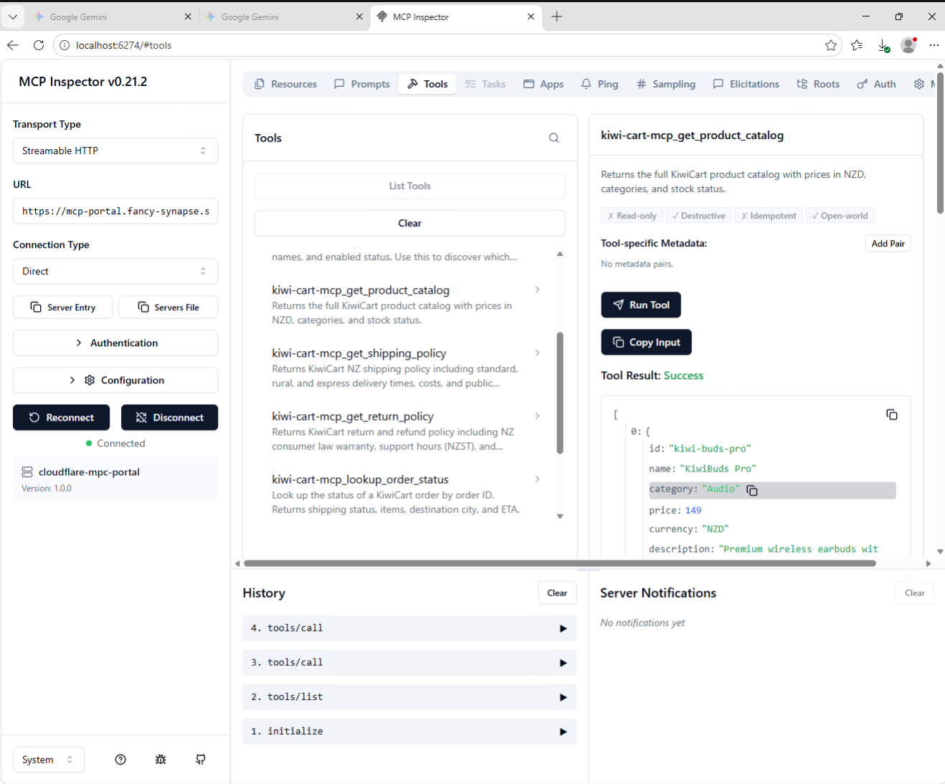Viewport: 945px width, 784px height.
Task: Switch to the Prompts tab
Action: pos(362,84)
